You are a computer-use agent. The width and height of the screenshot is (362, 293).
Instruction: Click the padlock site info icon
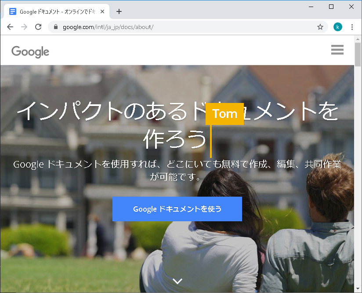(x=55, y=27)
